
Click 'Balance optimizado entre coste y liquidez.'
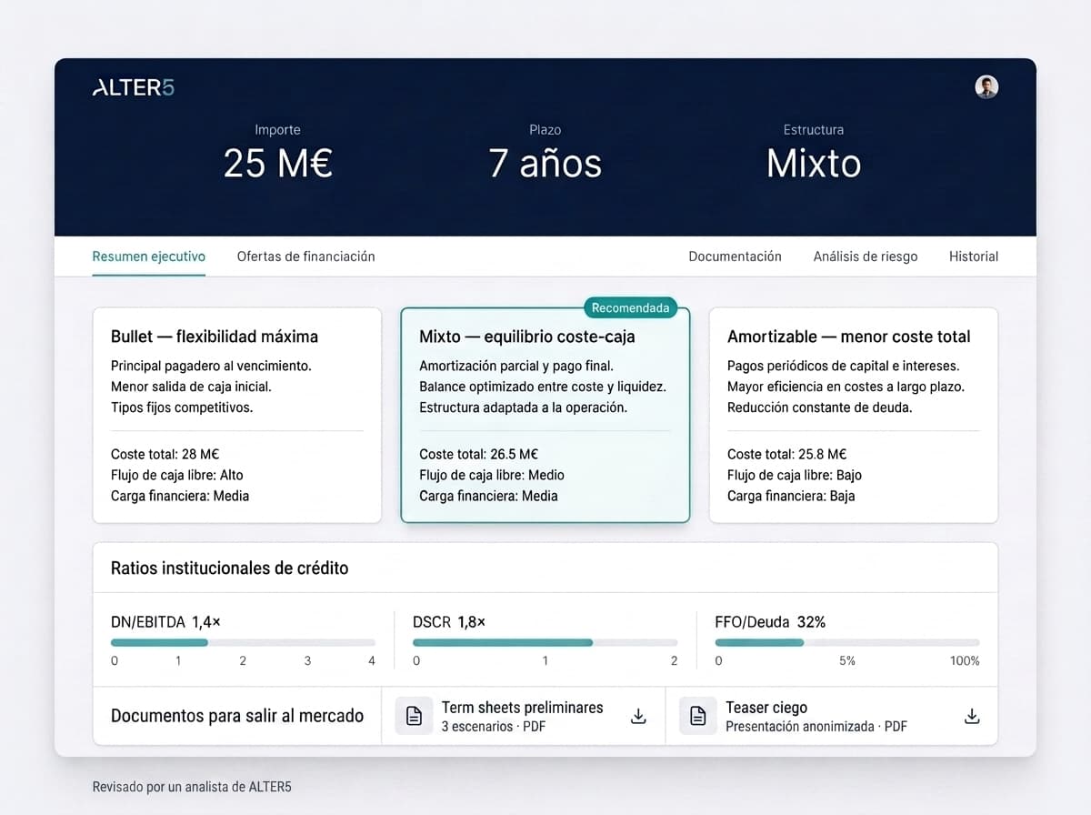click(x=543, y=387)
